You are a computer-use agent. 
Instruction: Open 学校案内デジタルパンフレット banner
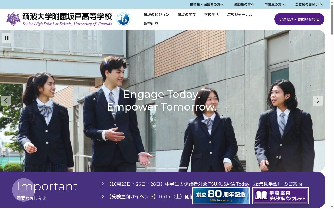click(281, 195)
